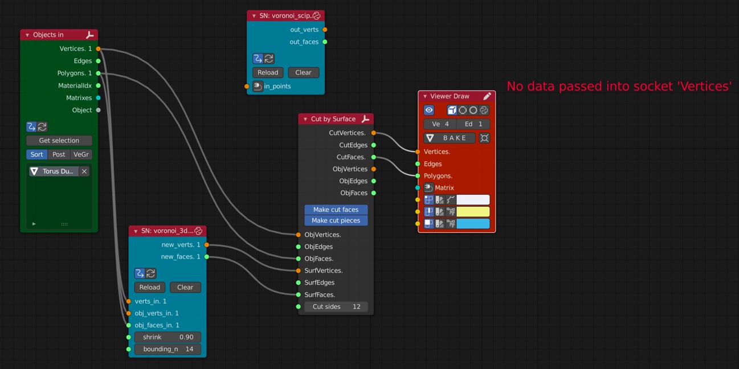The height and width of the screenshot is (369, 739).
Task: Select the Torus Du... object entry
Action: (54, 171)
